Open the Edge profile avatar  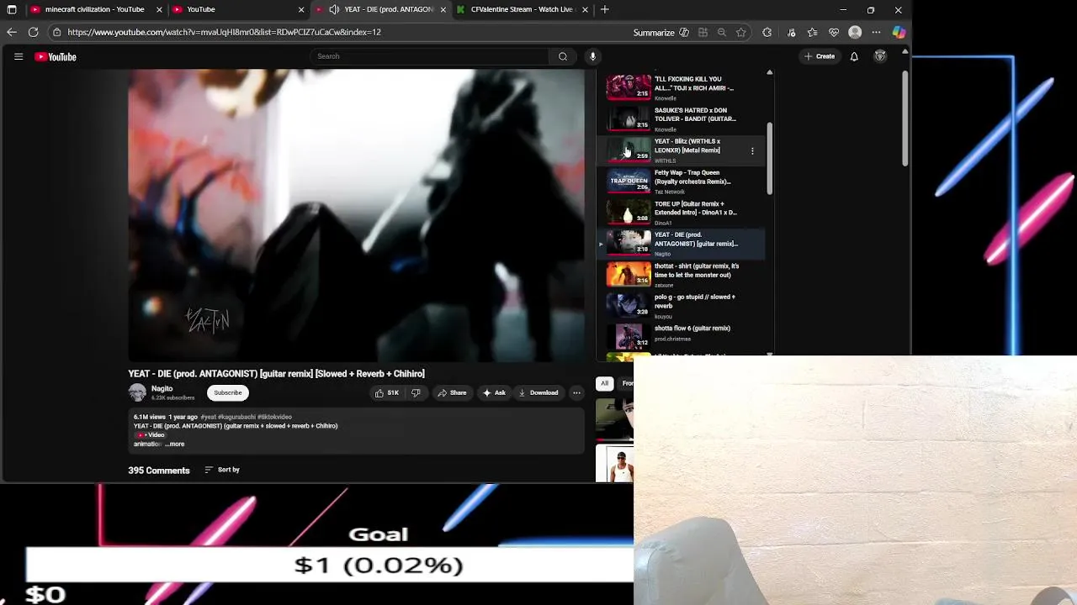click(855, 32)
